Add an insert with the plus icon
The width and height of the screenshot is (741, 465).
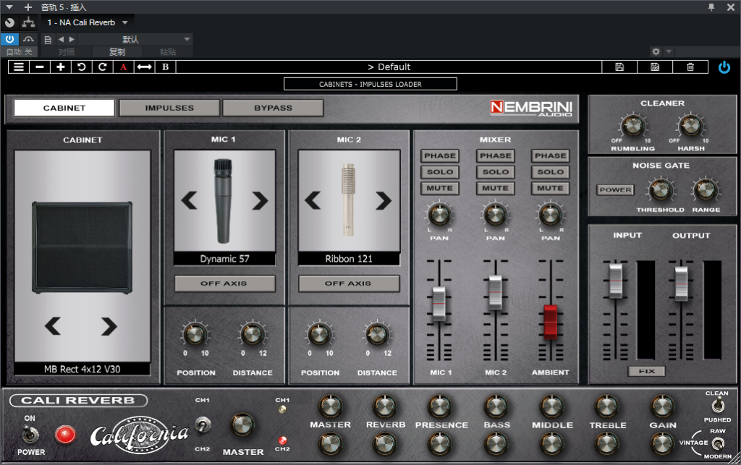(x=28, y=7)
